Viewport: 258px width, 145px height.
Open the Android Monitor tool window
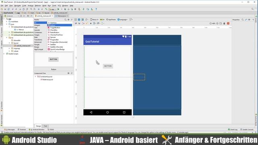coord(37,130)
